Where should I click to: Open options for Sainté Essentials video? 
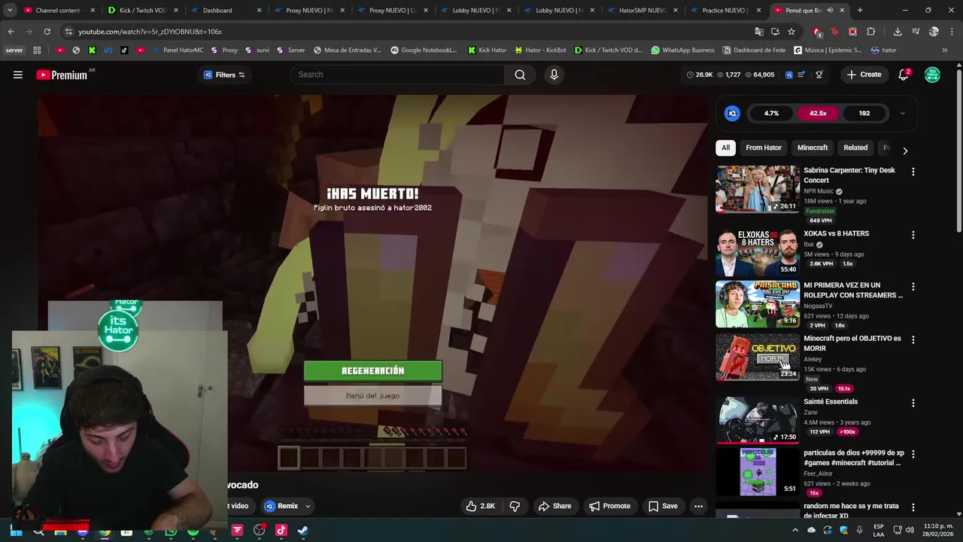913,403
